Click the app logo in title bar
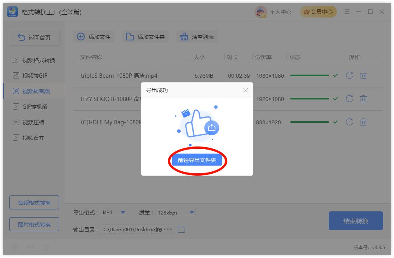This screenshot has height=258, width=394. [x=12, y=12]
